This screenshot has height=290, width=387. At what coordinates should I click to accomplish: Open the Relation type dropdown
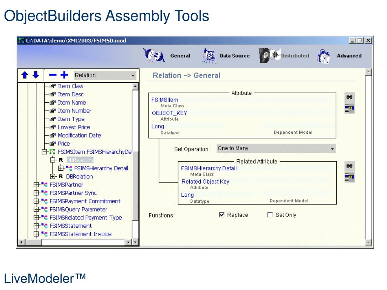point(105,75)
